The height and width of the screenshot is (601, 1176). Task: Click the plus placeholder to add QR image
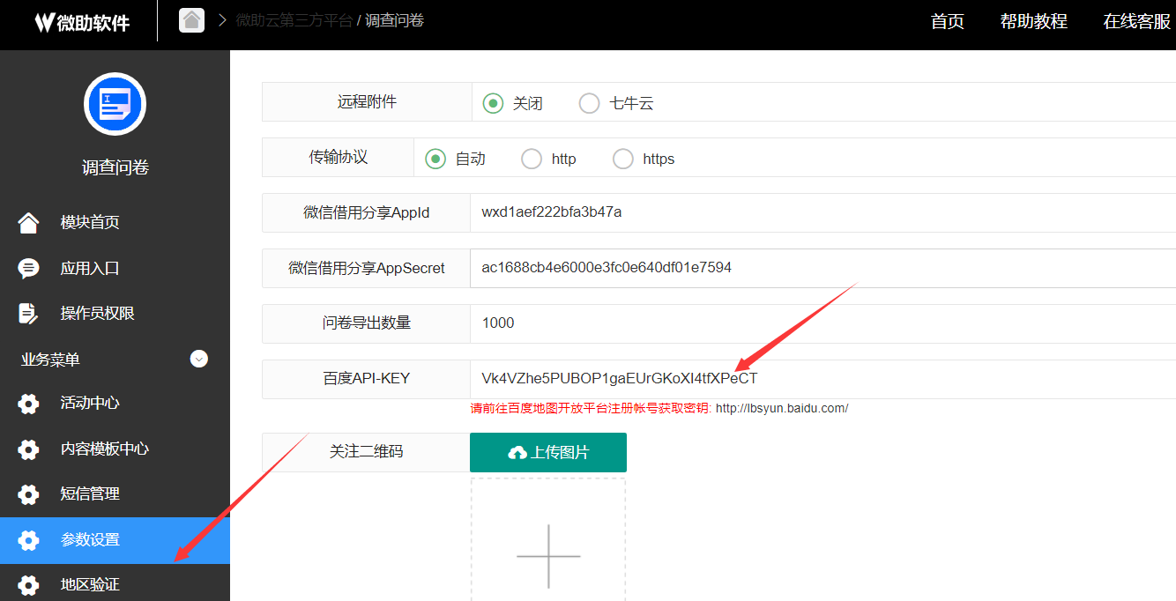[548, 556]
